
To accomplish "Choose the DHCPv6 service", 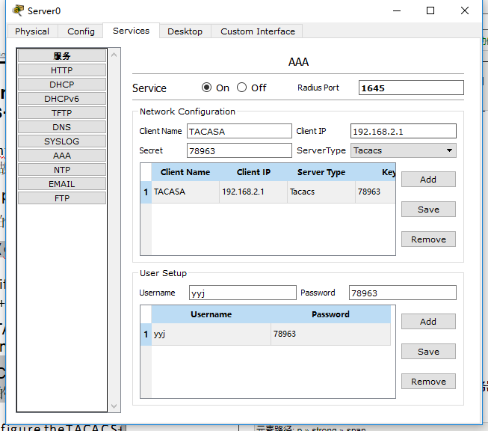I will click(x=62, y=99).
